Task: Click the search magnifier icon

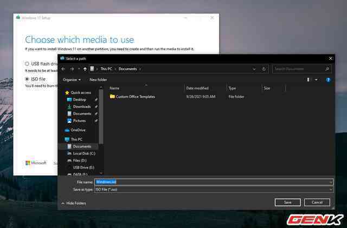Action: point(327,69)
